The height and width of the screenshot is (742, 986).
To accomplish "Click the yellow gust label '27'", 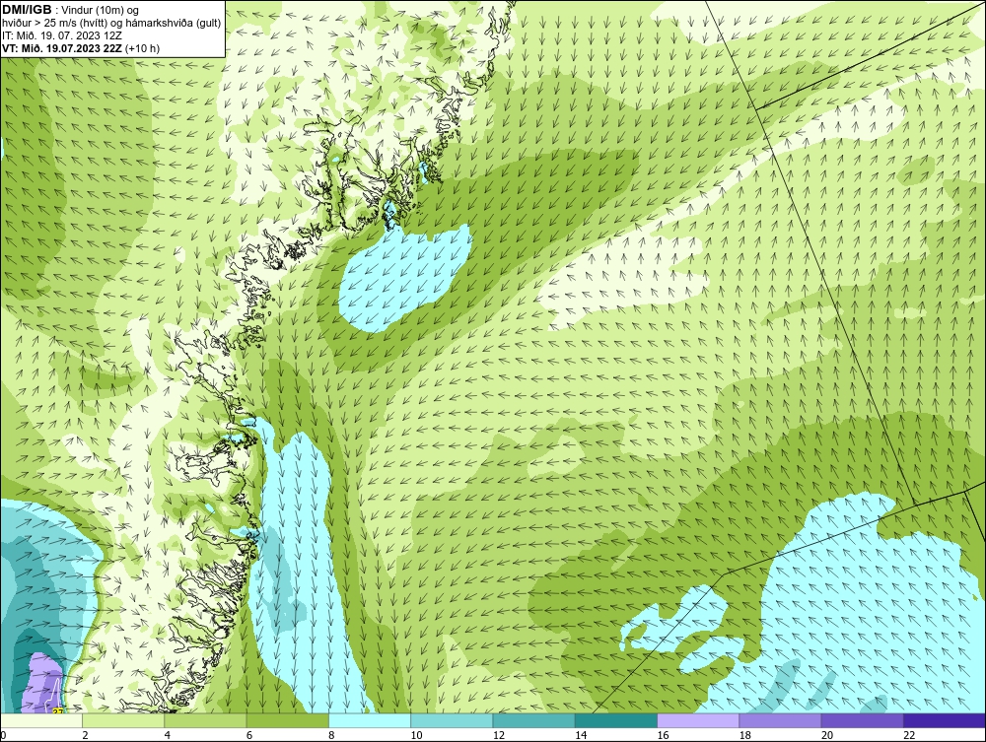I will [58, 711].
